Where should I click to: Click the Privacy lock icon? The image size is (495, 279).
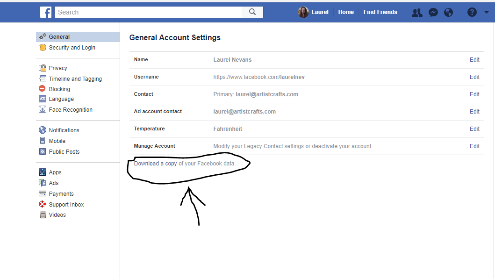pos(43,68)
